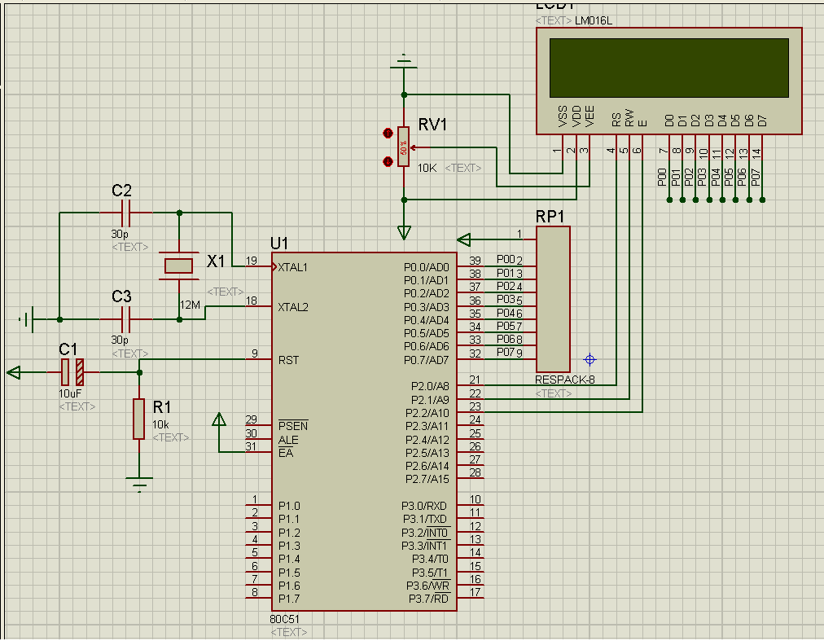The image size is (824, 641).
Task: Click the ground symbol below R1
Action: click(x=140, y=485)
